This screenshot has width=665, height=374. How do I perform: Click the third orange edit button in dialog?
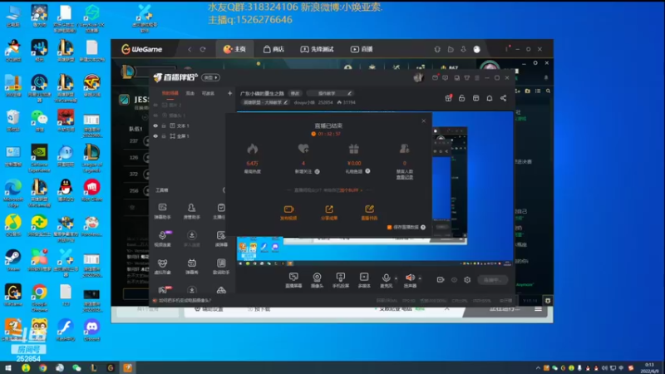(369, 213)
